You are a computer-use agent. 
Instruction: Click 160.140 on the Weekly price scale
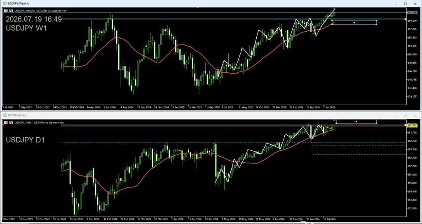[x=412, y=21]
